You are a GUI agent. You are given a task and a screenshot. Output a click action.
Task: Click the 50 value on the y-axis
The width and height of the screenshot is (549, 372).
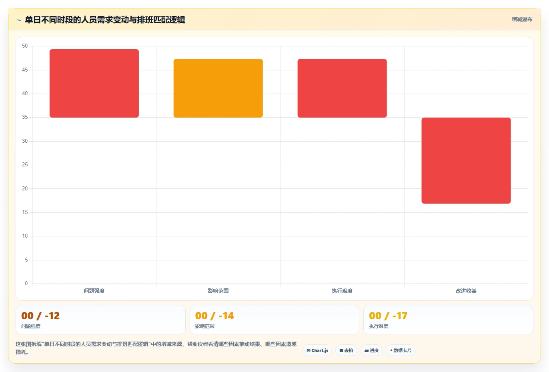pyautogui.click(x=25, y=46)
